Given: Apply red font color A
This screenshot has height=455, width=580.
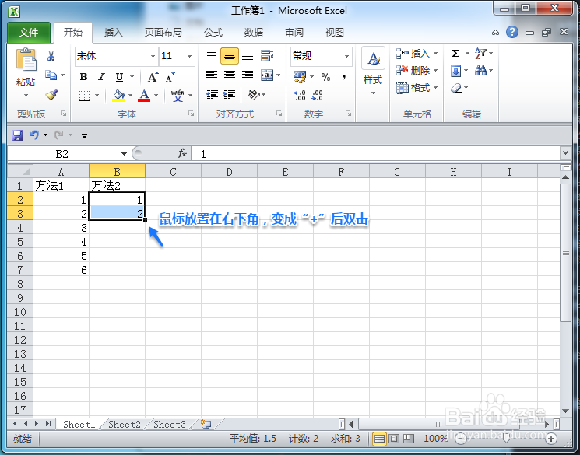Looking at the screenshot, I should [x=144, y=96].
